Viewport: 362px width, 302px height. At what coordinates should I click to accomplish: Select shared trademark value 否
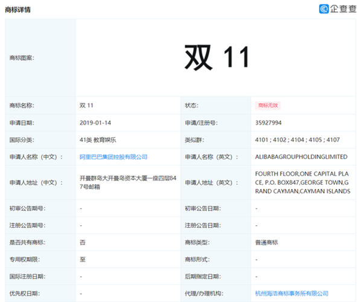83,242
